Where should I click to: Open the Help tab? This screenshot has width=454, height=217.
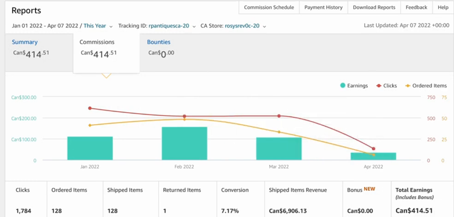click(443, 7)
